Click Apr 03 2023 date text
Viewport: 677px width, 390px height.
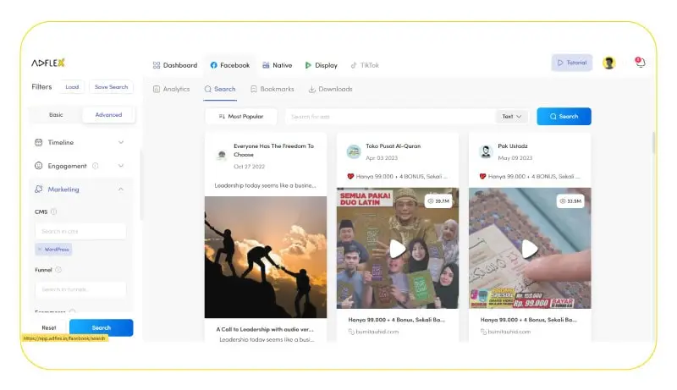382,158
